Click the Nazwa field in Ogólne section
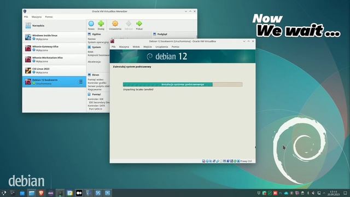This screenshot has width=350, height=197. pyautogui.click(x=92, y=39)
